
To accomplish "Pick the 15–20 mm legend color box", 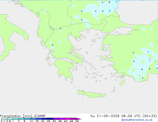I will click(x=39, y=119).
